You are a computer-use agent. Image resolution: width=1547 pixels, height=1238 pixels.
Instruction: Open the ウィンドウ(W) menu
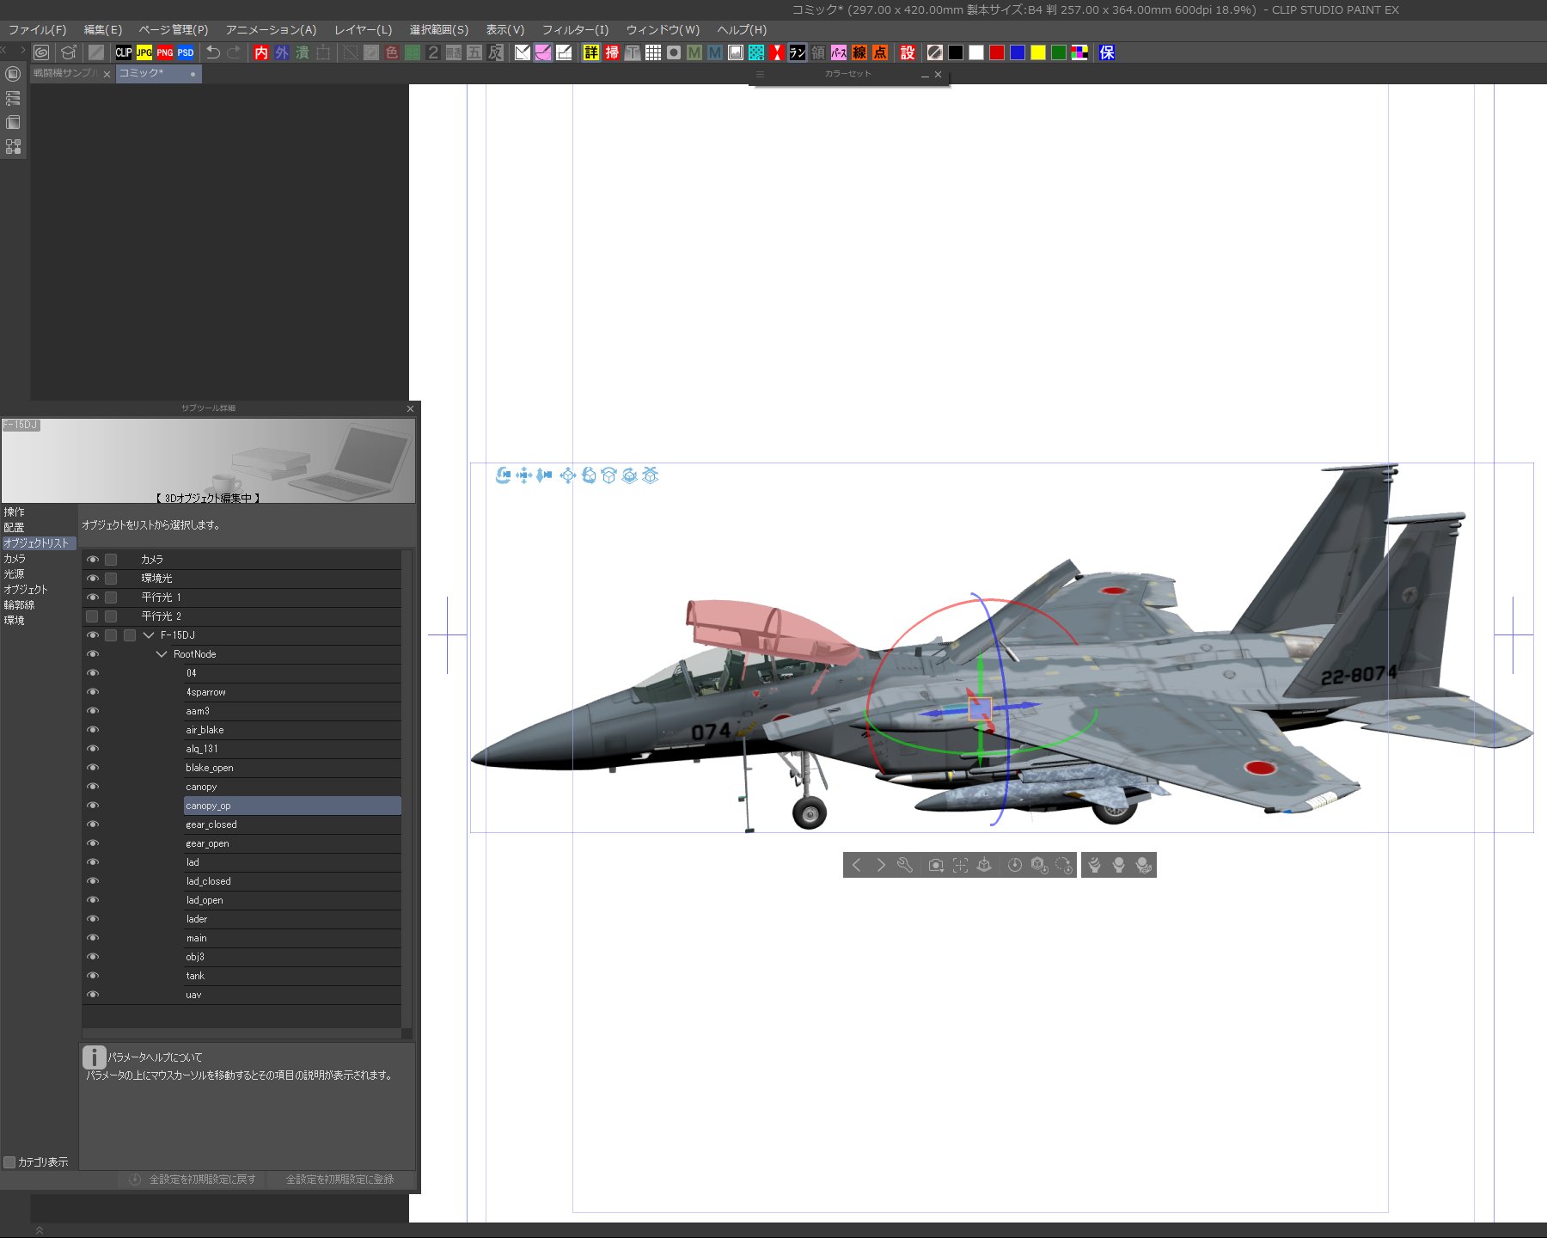(x=663, y=30)
